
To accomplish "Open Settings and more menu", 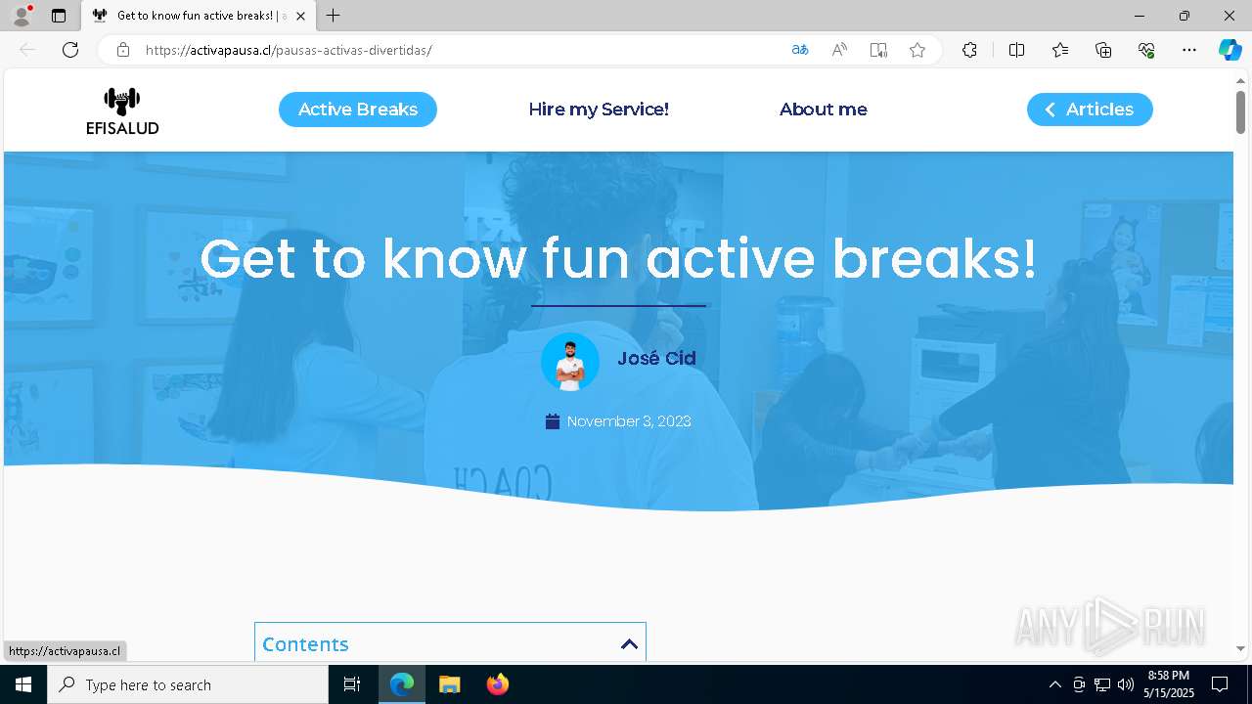I will tap(1189, 50).
